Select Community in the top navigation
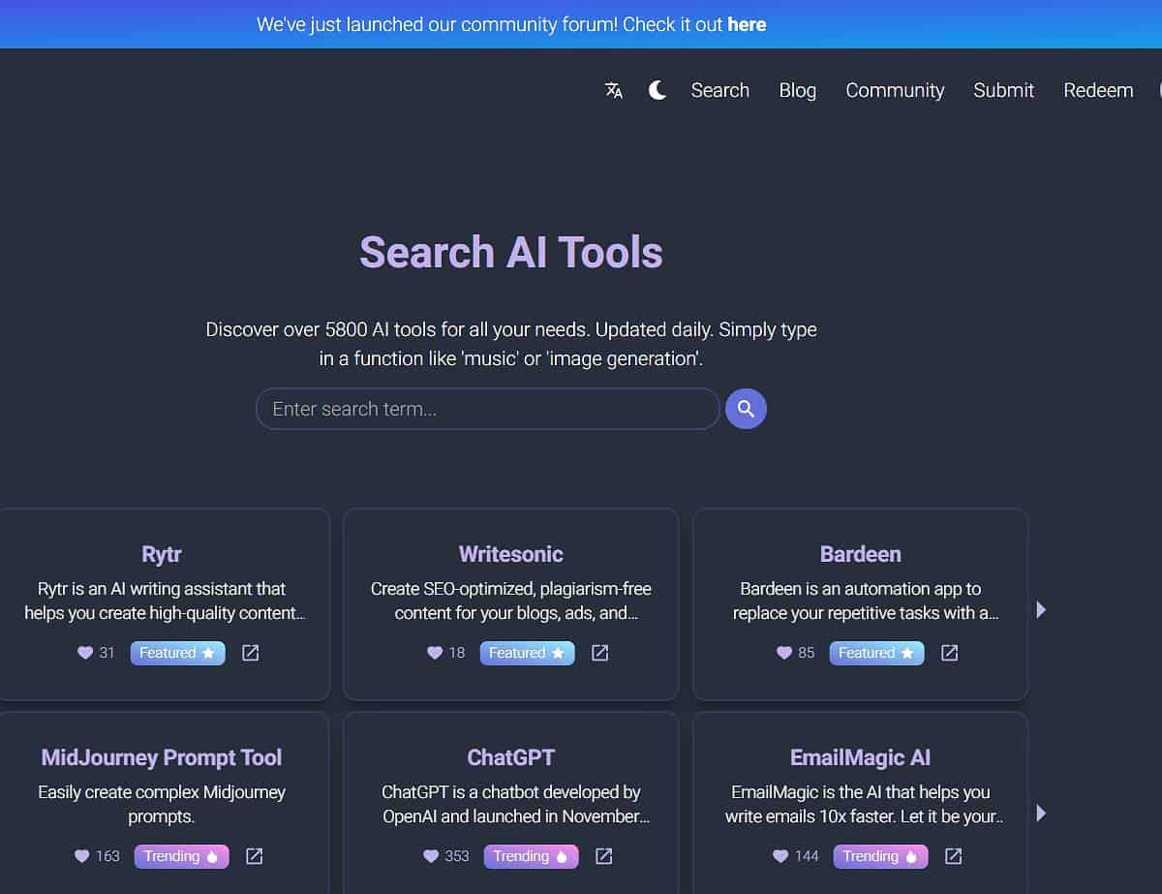Image resolution: width=1162 pixels, height=894 pixels. (895, 90)
